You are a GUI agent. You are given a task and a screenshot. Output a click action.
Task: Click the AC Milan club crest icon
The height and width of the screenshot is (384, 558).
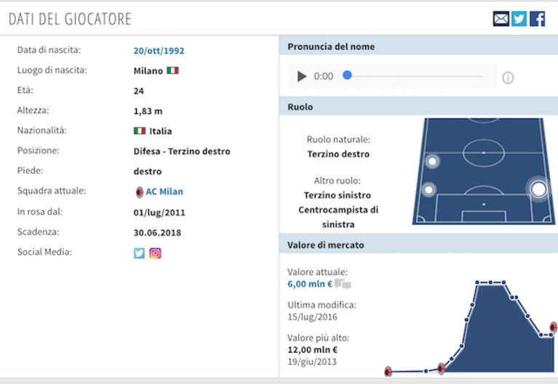click(x=140, y=192)
